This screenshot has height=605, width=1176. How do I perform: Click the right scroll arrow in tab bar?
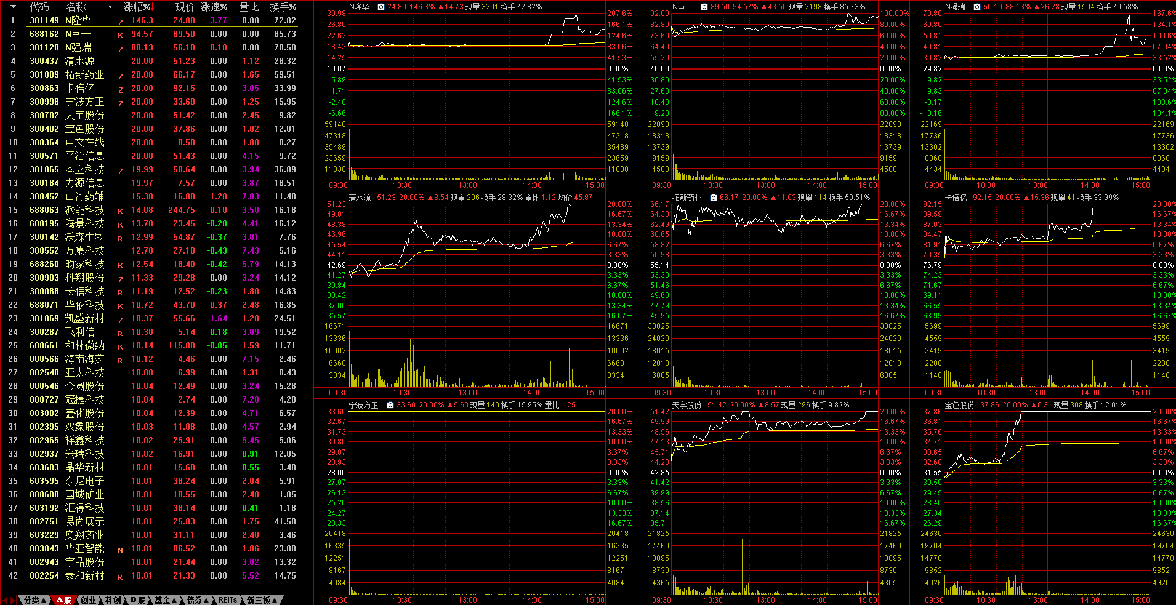13,600
